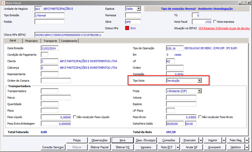The height and width of the screenshot is (152, 252).
Task: Enable the Nota impressa checkbox
Action: tap(215, 21)
